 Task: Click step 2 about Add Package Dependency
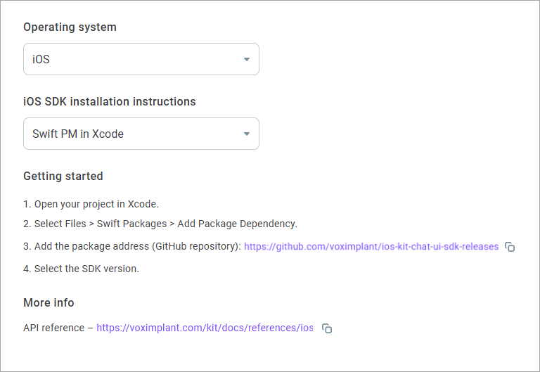pos(160,224)
